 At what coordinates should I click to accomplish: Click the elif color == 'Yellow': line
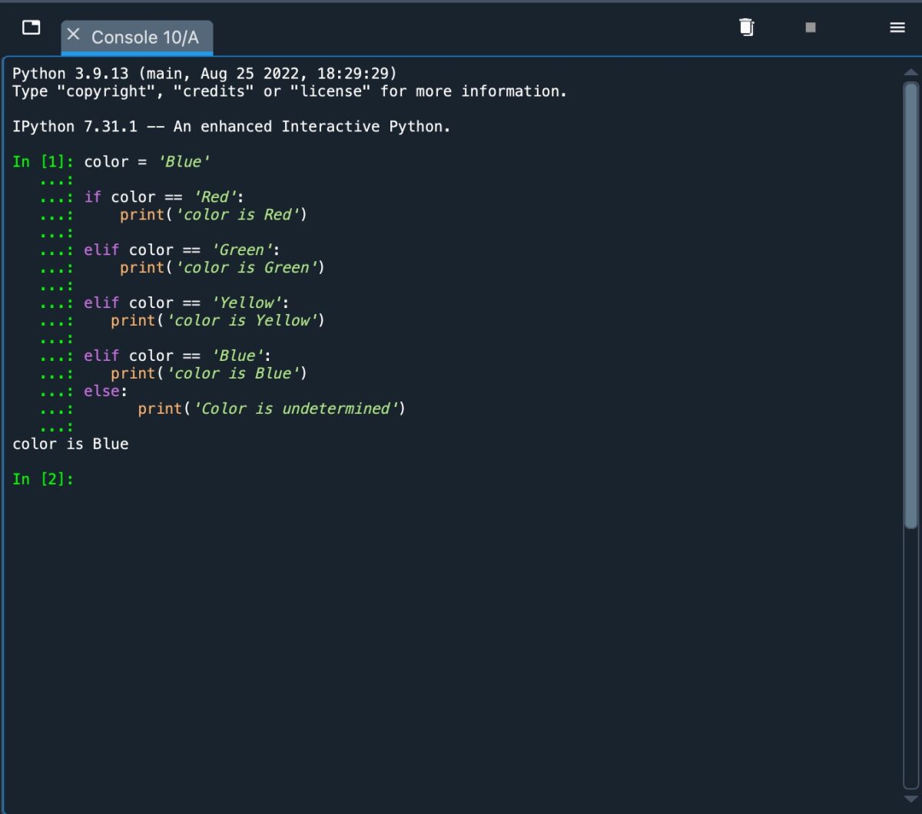click(x=187, y=303)
